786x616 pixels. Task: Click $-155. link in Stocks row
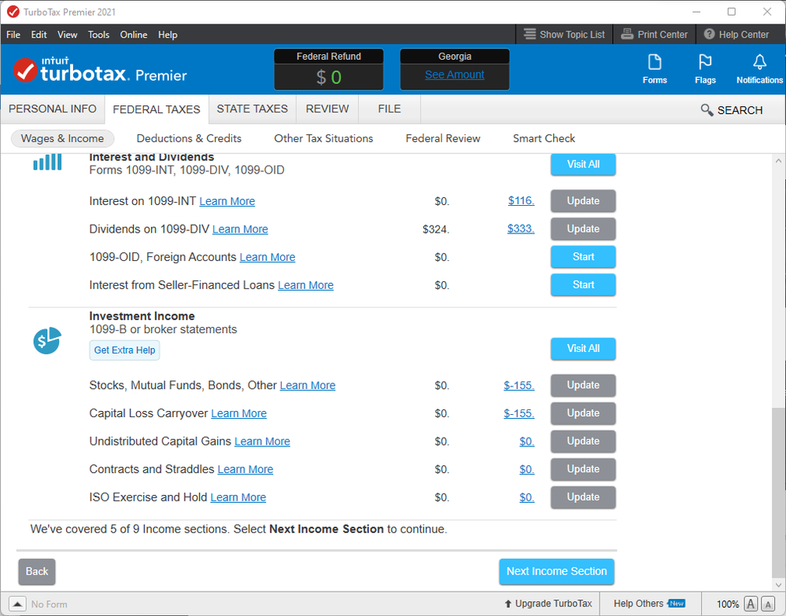tap(518, 385)
